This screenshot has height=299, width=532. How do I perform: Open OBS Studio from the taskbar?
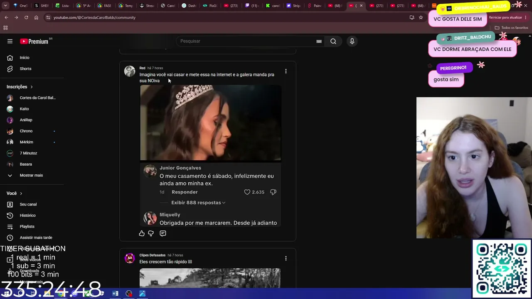[129, 294]
